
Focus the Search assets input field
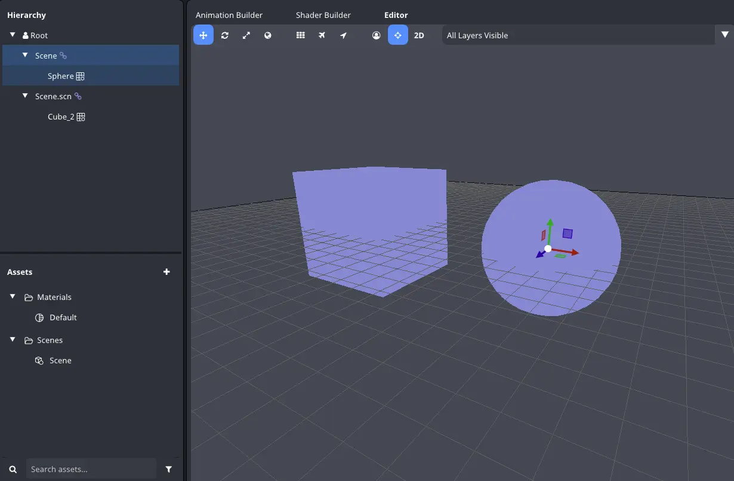click(91, 469)
